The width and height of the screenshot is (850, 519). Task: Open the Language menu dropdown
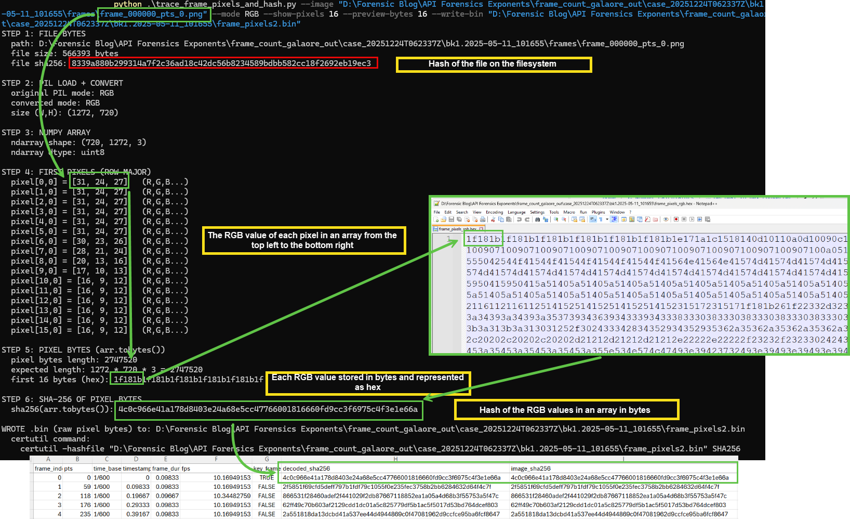point(516,212)
